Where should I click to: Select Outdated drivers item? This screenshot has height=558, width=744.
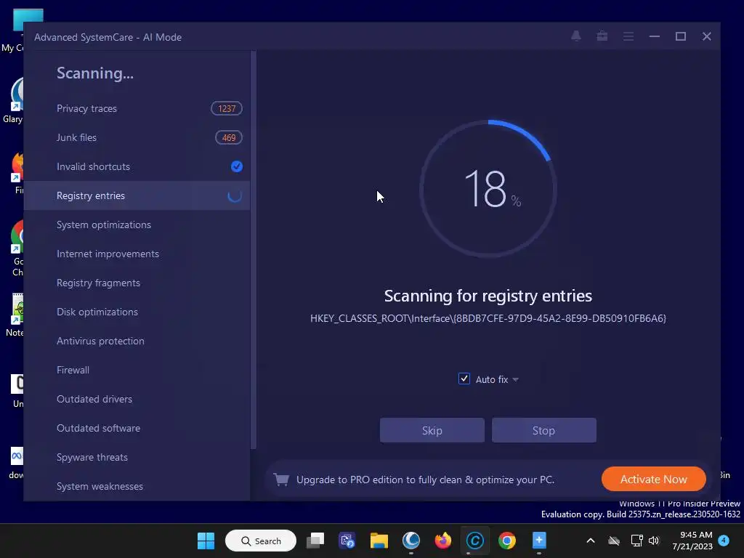click(137, 399)
